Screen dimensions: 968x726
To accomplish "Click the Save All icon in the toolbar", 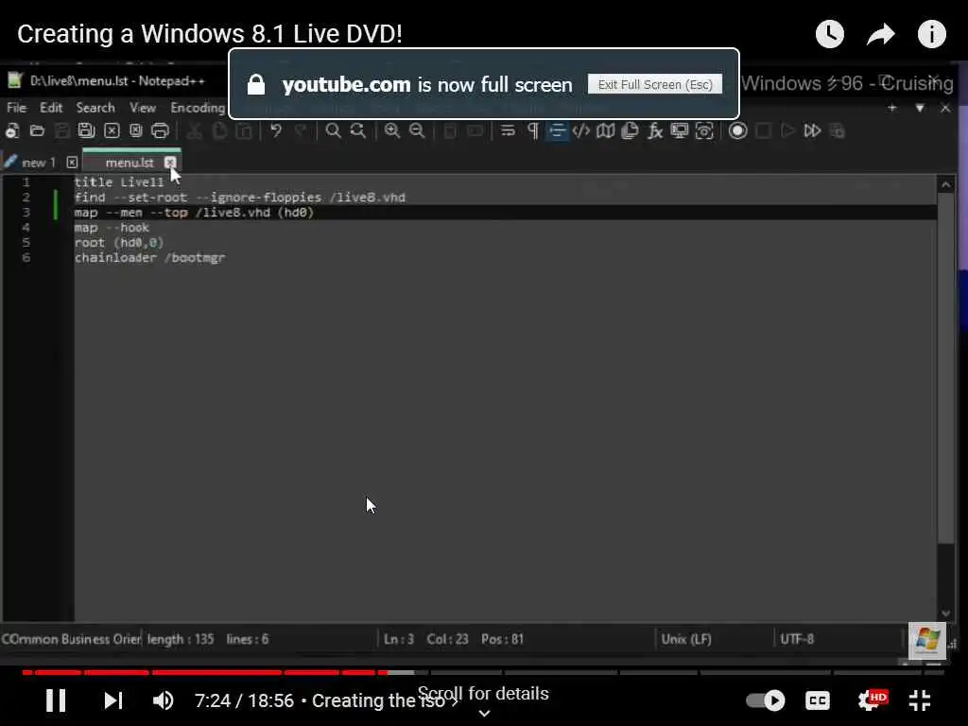I will point(86,130).
